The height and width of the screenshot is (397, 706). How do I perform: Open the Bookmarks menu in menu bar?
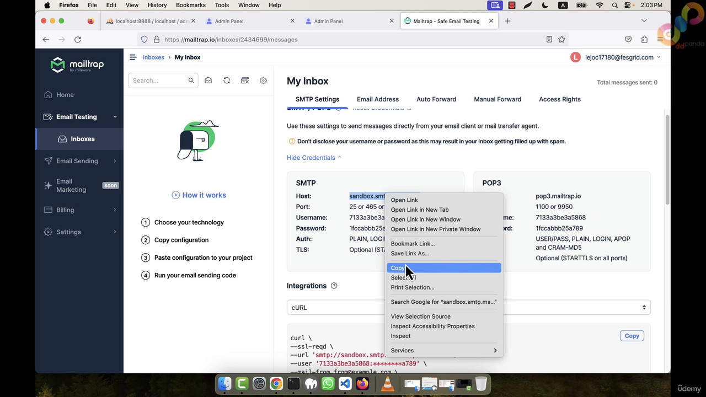[x=191, y=5]
